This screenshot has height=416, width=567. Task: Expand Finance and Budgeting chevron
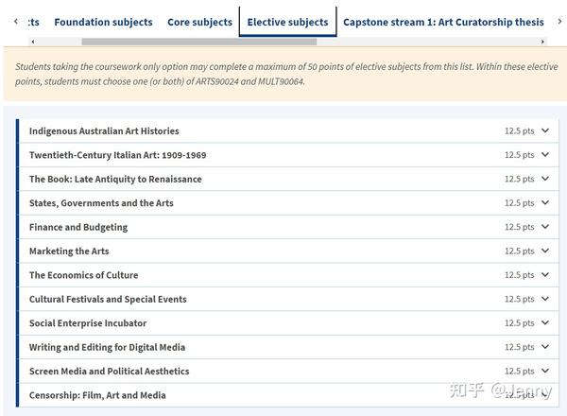point(545,227)
